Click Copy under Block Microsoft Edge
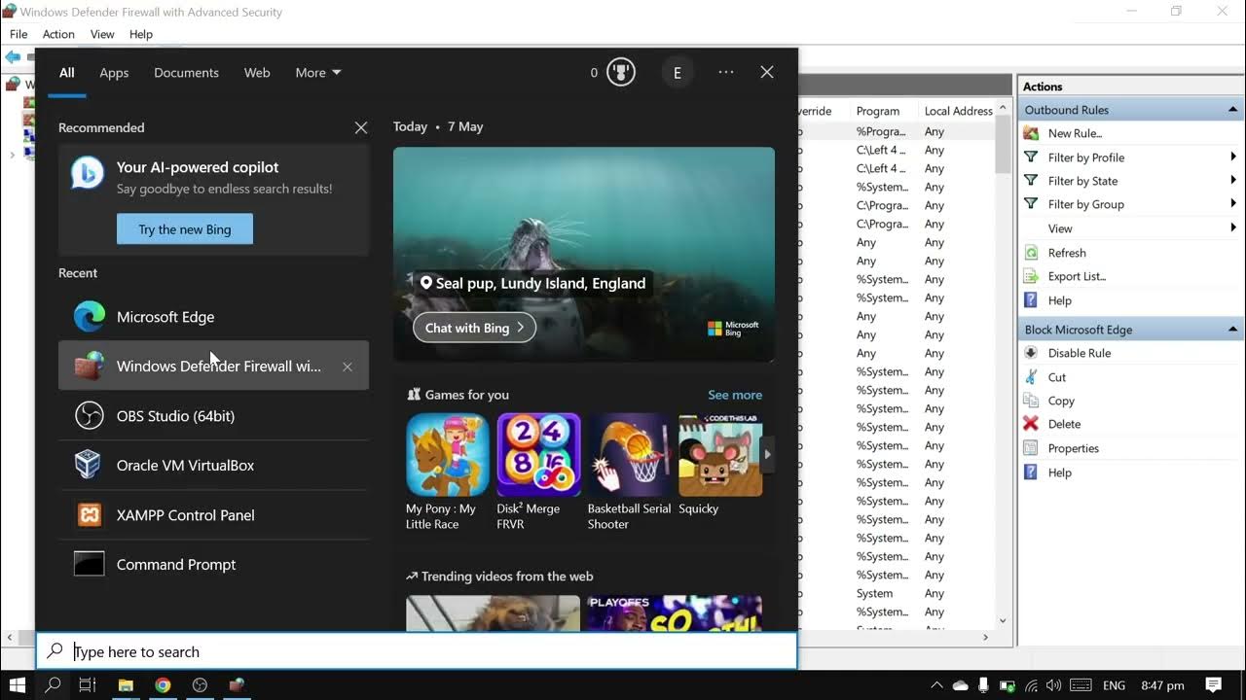Screen dimensions: 1246x700 1061,401
